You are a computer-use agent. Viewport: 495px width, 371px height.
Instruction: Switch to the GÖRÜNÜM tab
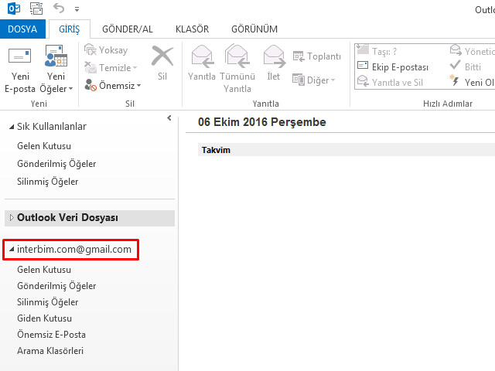[x=254, y=29]
